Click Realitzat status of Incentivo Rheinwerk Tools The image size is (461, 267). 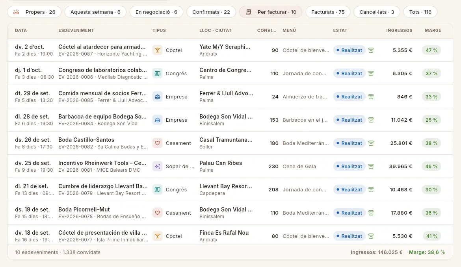tap(349, 166)
